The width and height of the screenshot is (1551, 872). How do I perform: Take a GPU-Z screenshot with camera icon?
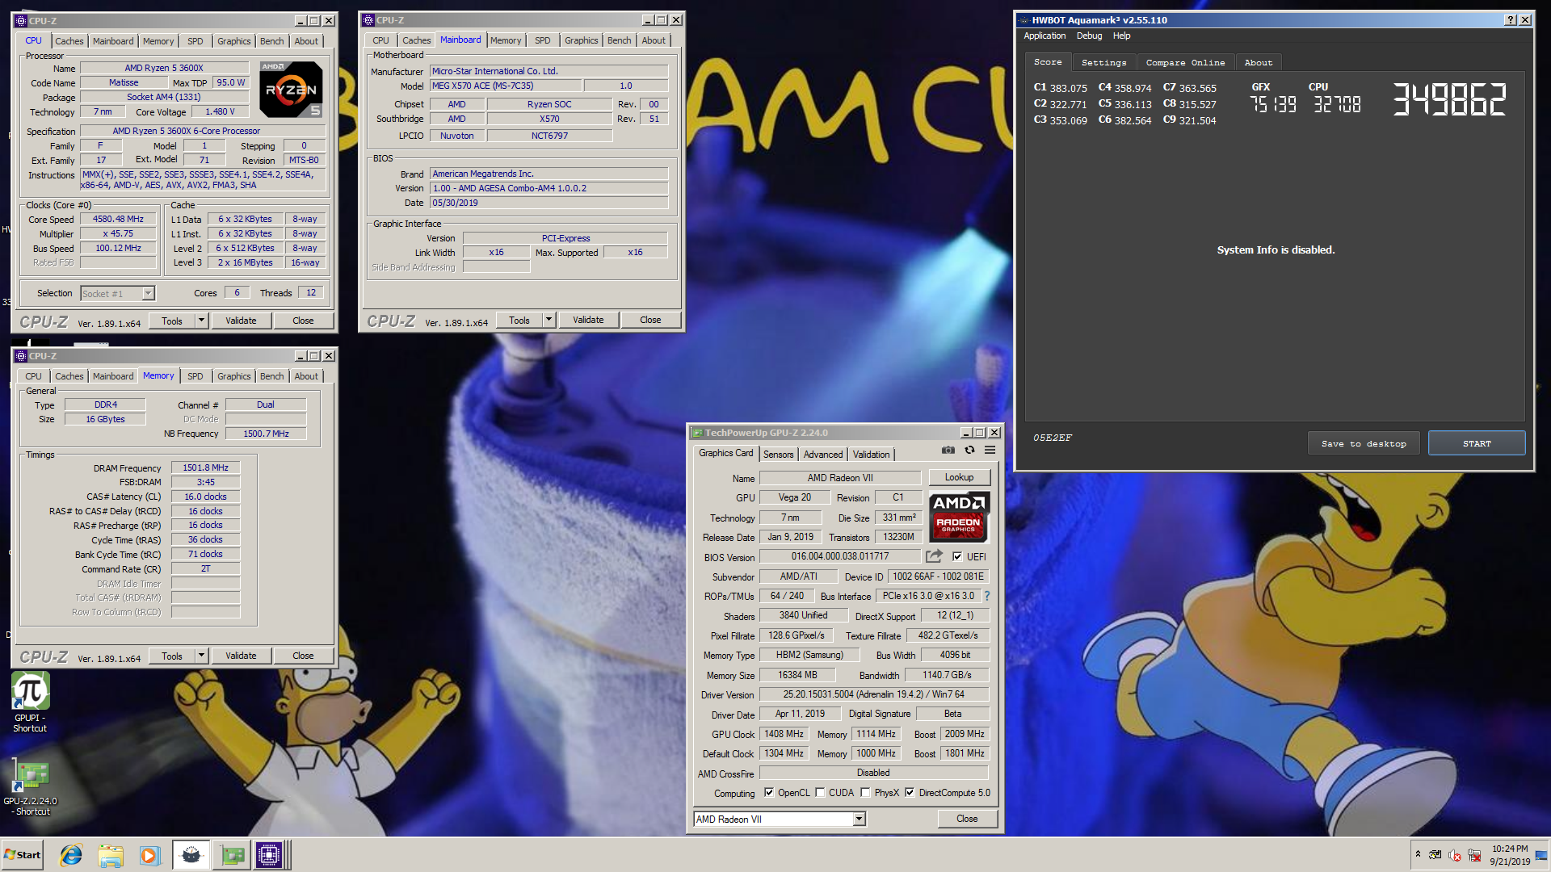[x=948, y=451]
